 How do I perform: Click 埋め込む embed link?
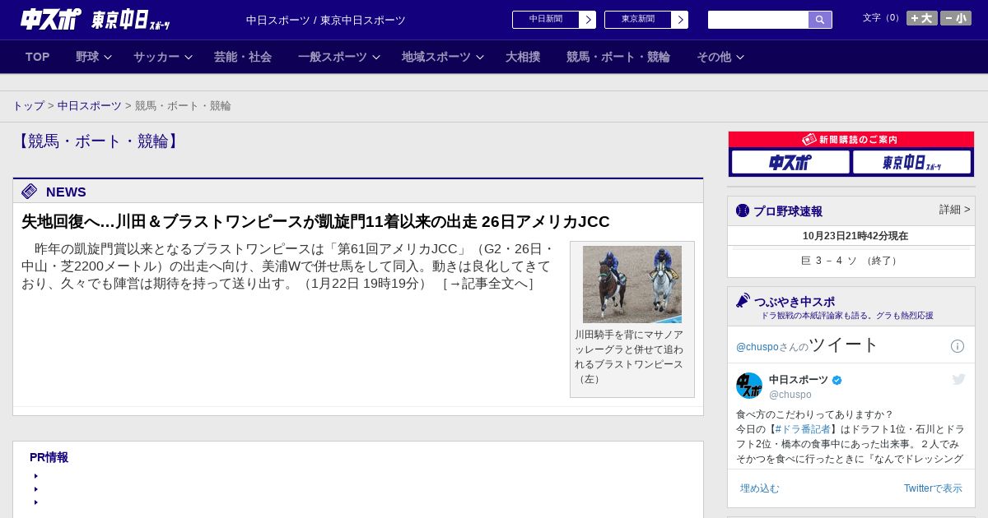(x=759, y=488)
